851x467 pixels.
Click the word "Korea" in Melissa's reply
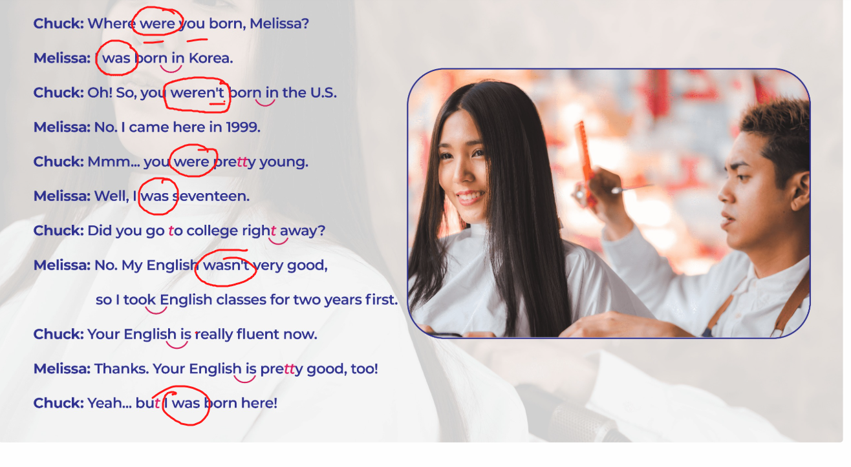[211, 58]
